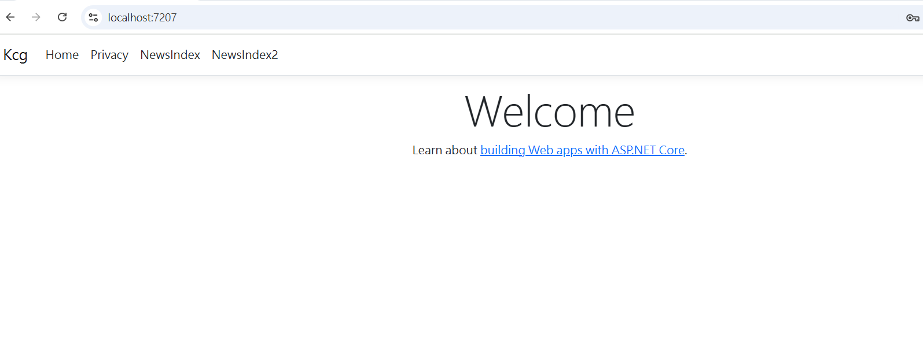Click the Welcome heading

[550, 112]
